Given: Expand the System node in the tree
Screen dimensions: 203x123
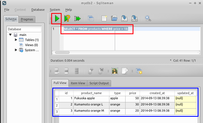Looking at the screenshot, I should (16, 50).
